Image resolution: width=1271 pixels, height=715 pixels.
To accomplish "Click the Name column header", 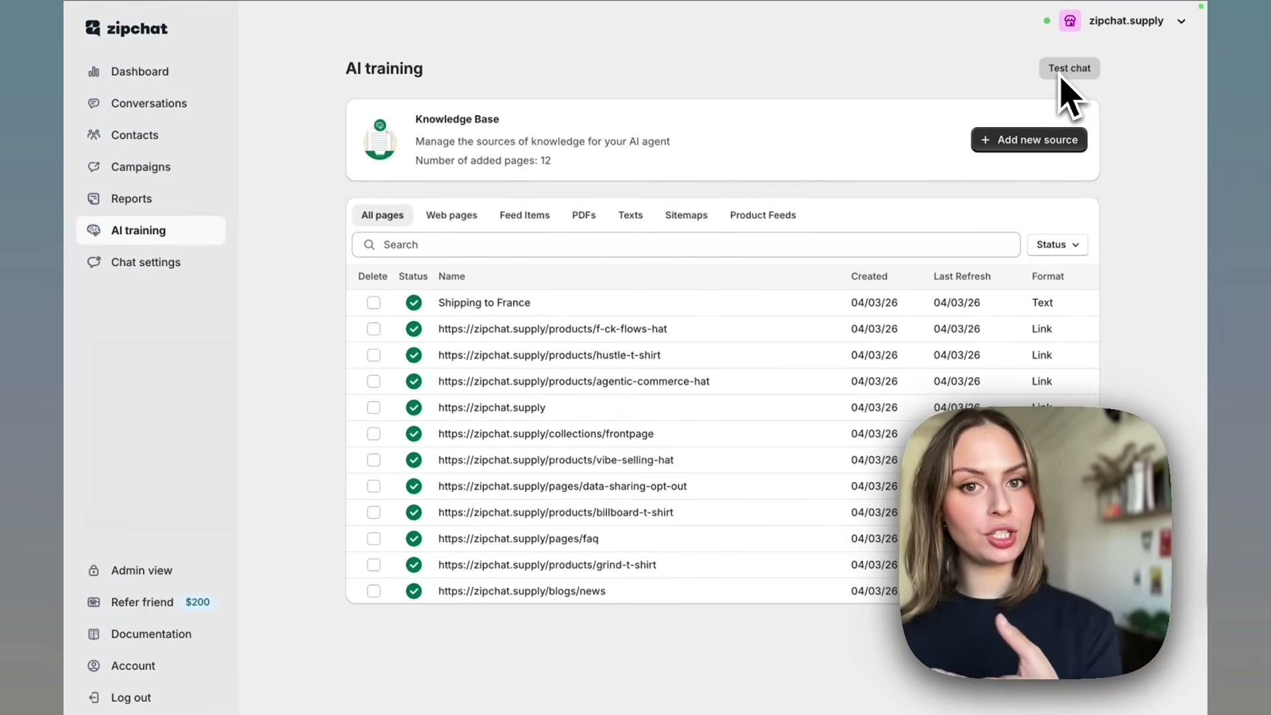I will [x=451, y=277].
